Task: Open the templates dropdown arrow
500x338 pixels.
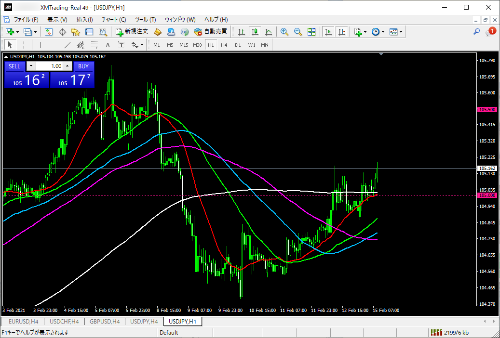Action: tap(401, 32)
